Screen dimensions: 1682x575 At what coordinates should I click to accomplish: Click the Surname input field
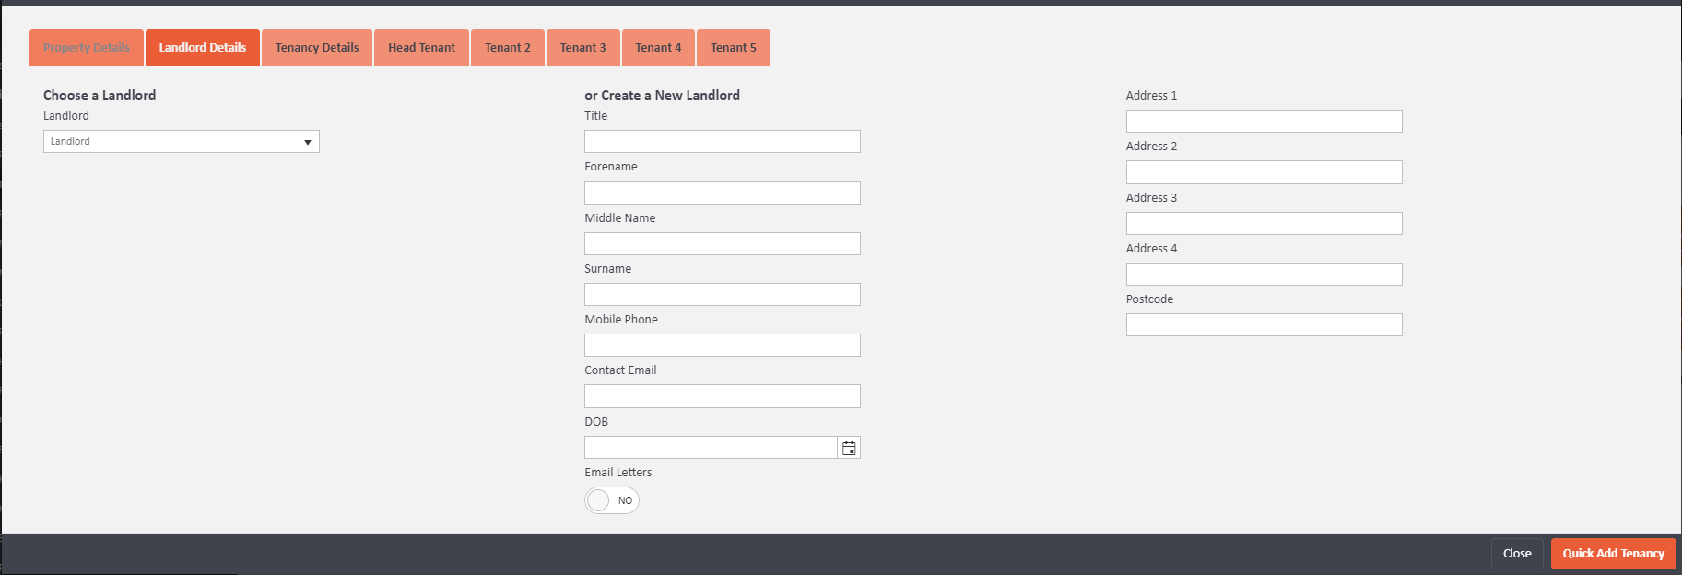[722, 295]
